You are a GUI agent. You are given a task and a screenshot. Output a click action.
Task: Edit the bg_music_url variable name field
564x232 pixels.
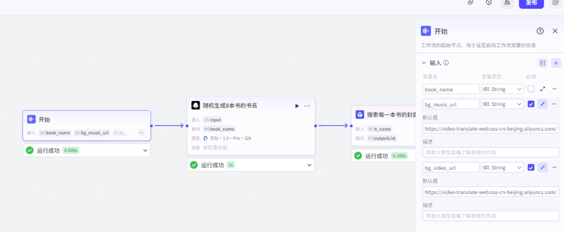pos(451,104)
